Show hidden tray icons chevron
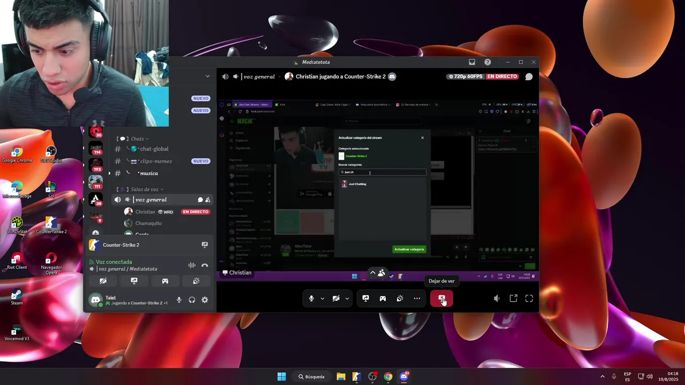 [x=602, y=376]
